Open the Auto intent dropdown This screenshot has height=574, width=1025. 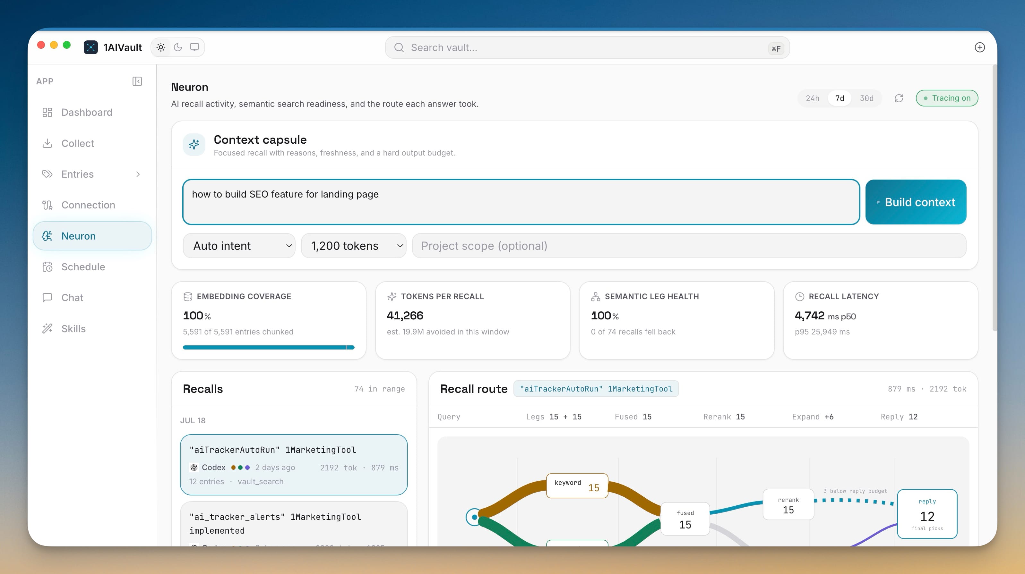pos(239,246)
